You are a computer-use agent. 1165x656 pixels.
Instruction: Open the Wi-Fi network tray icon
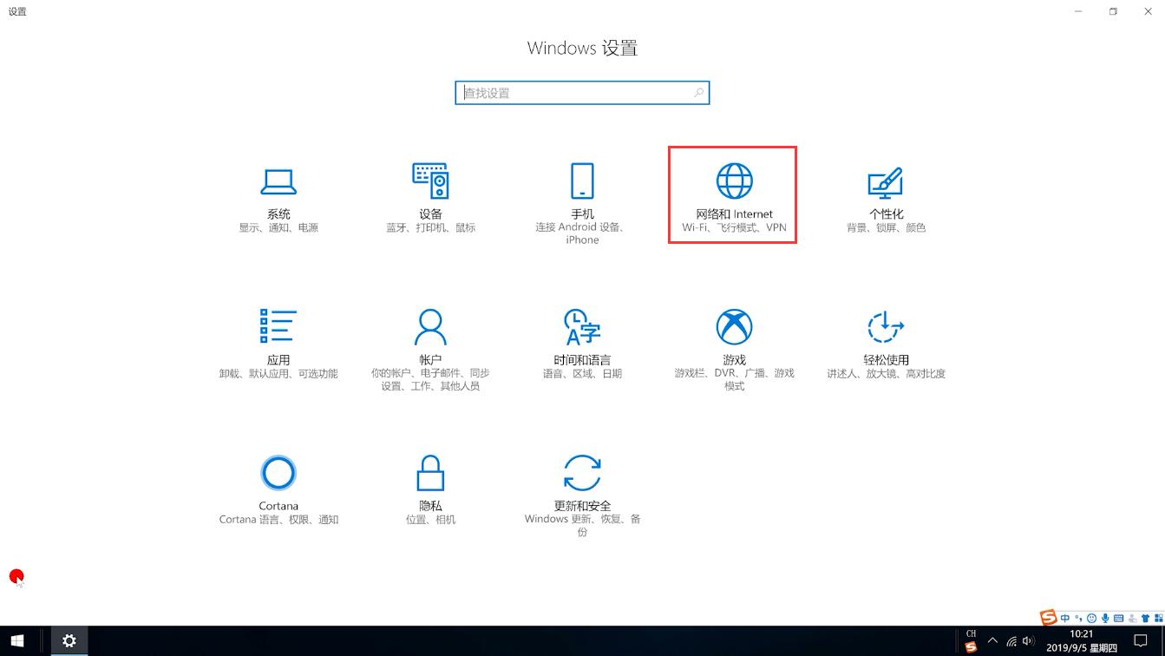point(1011,641)
